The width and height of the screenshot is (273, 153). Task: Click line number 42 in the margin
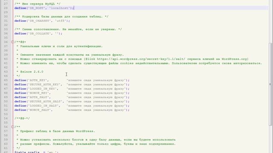click(6, 68)
